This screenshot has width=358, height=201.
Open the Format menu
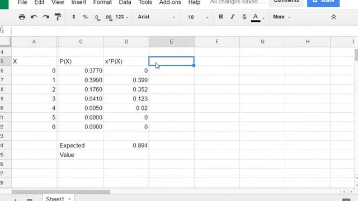pos(102,2)
